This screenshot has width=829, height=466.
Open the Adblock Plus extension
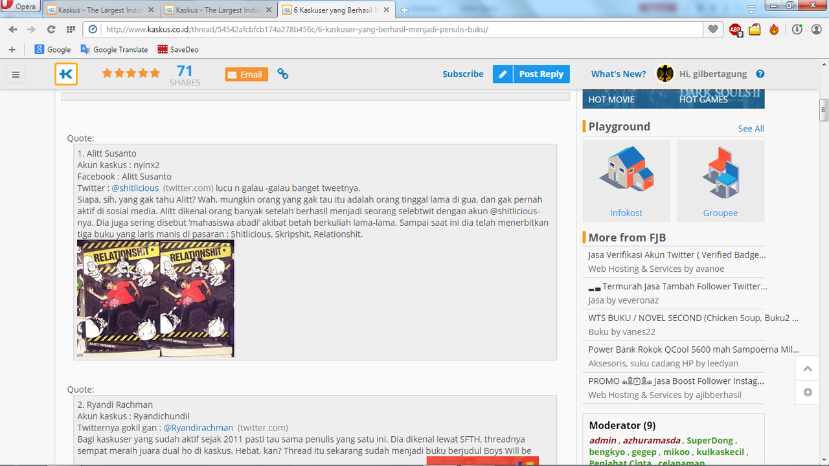click(736, 30)
